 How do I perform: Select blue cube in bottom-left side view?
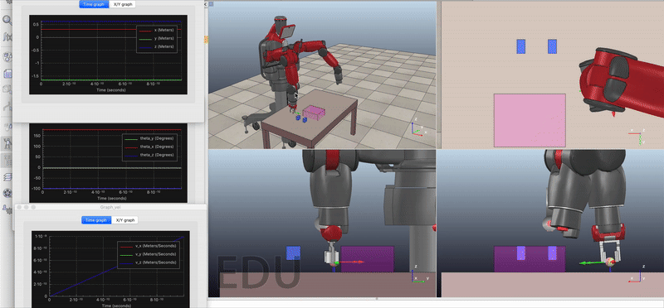(x=294, y=253)
